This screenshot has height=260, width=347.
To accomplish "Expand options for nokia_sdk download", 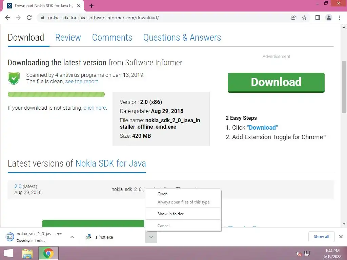I will (72, 237).
